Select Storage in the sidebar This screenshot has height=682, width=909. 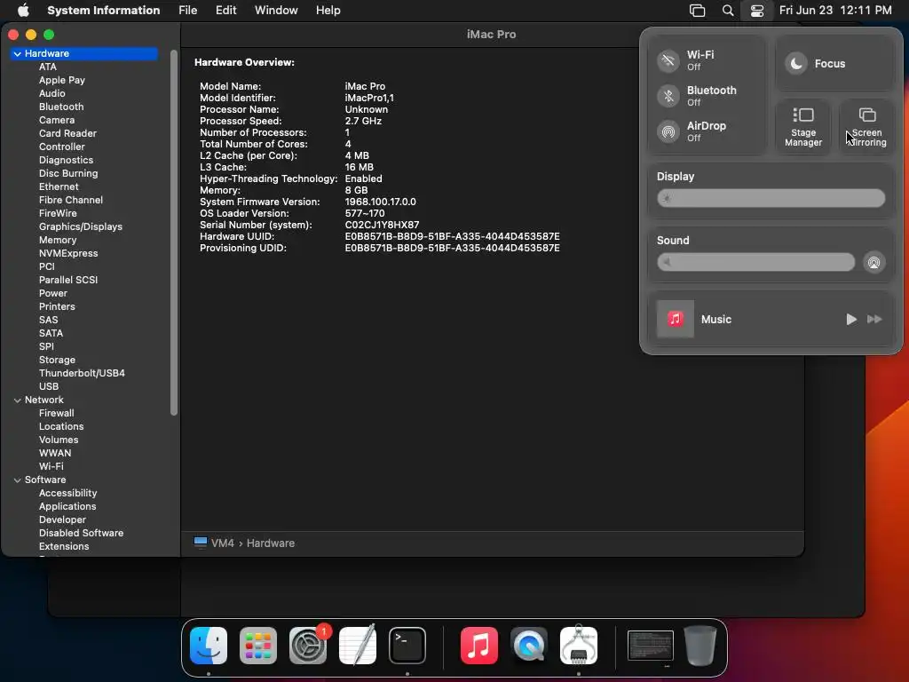(57, 361)
